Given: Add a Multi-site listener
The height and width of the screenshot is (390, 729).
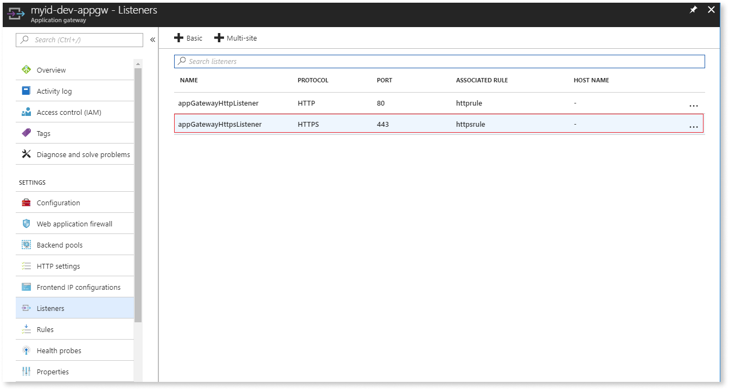Looking at the screenshot, I should pos(236,37).
